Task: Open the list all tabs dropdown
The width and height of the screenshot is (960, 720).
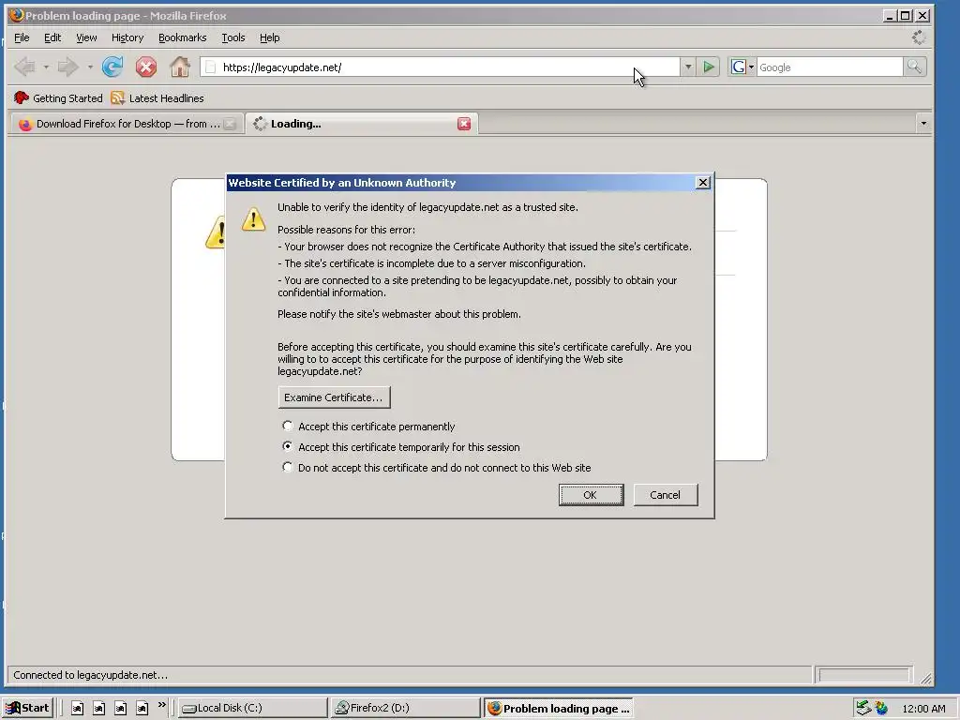Action: [x=923, y=124]
